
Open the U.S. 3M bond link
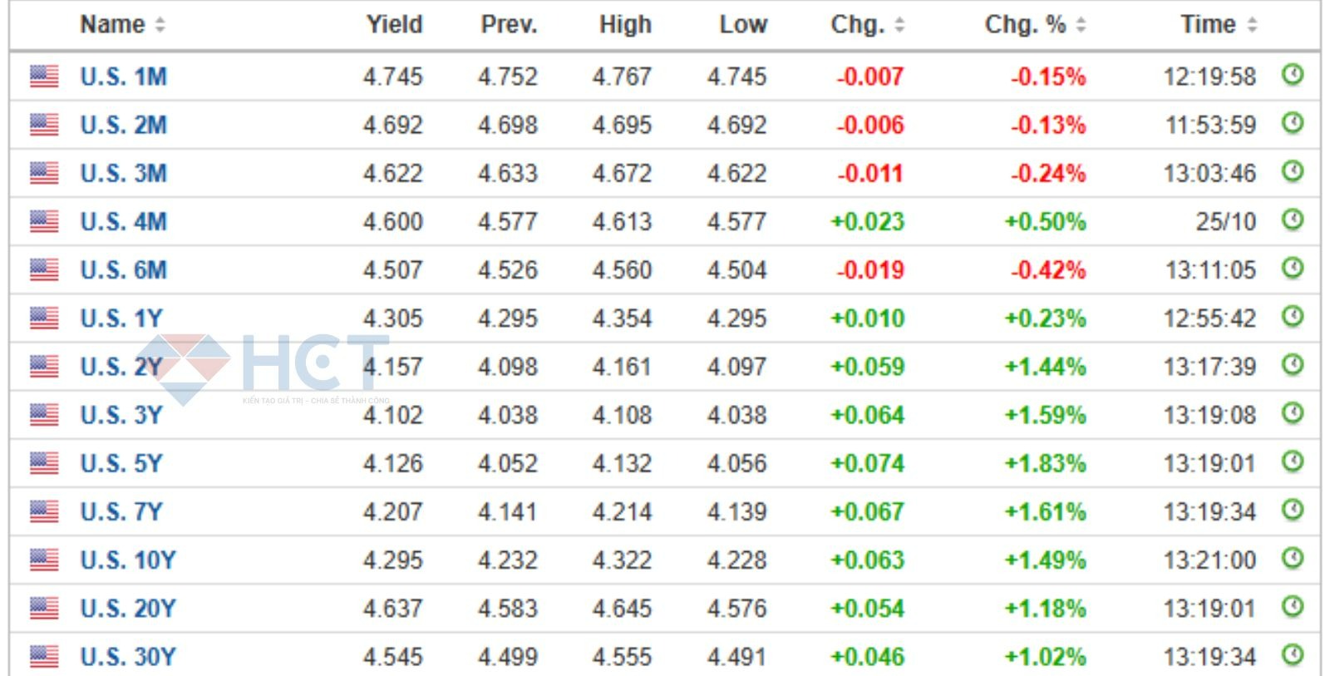pos(123,173)
